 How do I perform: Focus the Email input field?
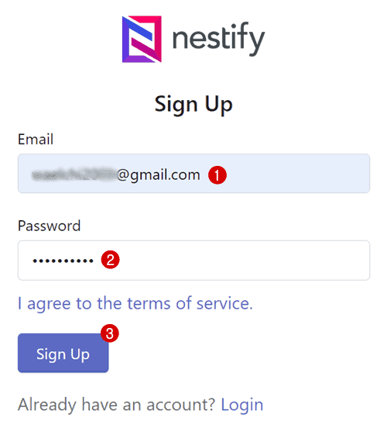193,174
